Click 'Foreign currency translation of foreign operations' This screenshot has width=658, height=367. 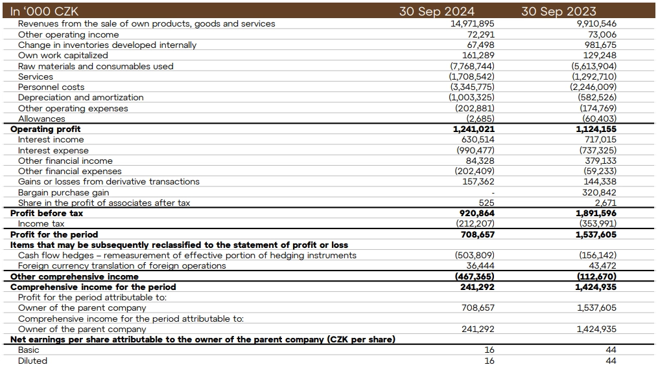(122, 266)
